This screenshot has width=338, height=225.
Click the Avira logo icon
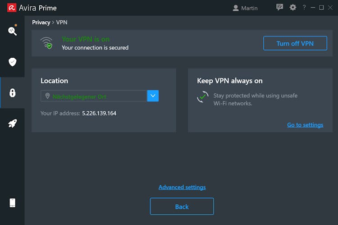click(12, 8)
